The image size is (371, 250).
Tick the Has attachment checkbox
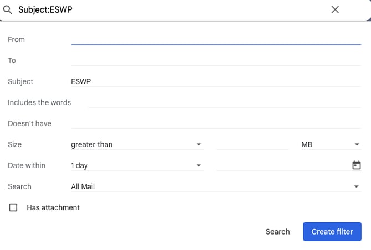13,207
